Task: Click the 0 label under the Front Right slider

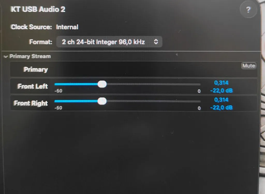Action: point(199,108)
